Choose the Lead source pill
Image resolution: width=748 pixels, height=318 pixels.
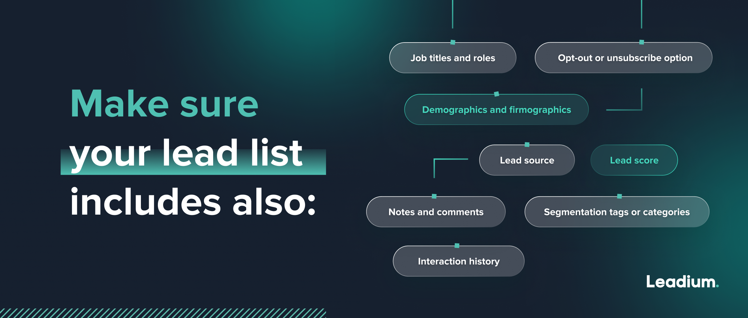(x=527, y=160)
